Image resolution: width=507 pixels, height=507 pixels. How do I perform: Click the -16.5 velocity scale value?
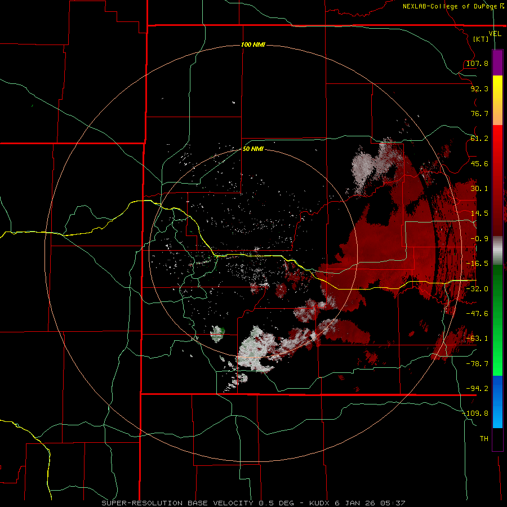tap(477, 264)
